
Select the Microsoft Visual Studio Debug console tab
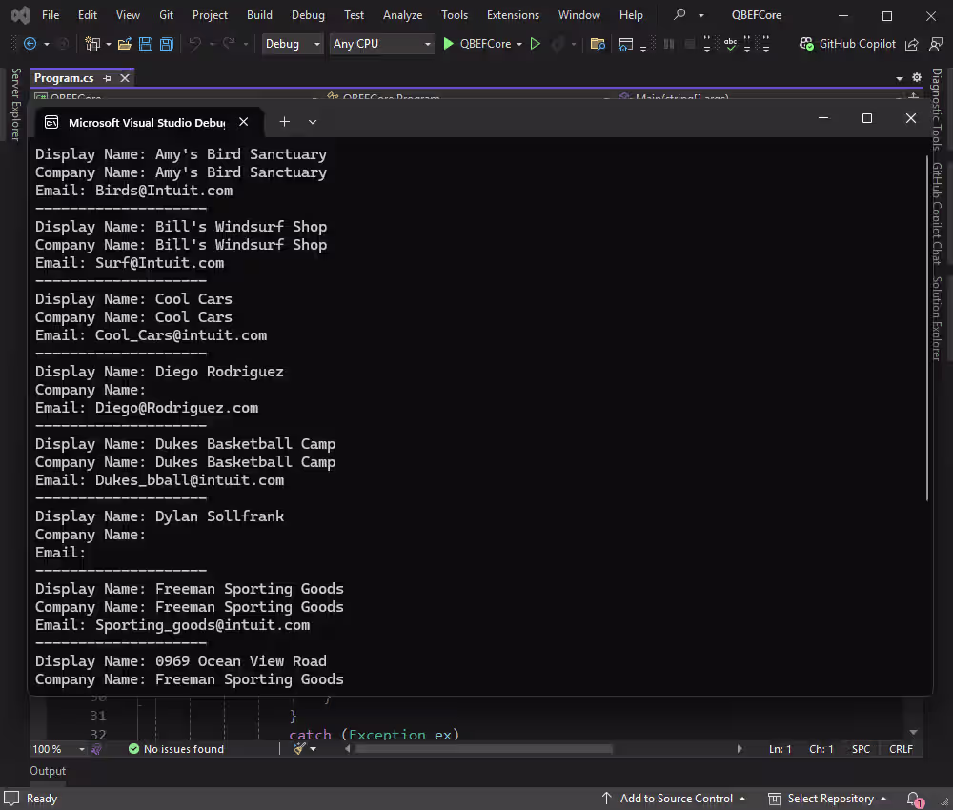147,122
